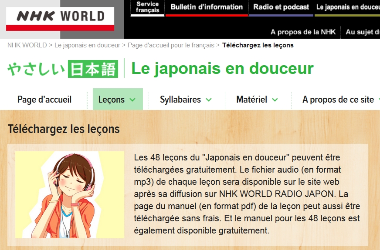Click the やさしい日本語 logo
The width and height of the screenshot is (380, 250).
pyautogui.click(x=62, y=69)
